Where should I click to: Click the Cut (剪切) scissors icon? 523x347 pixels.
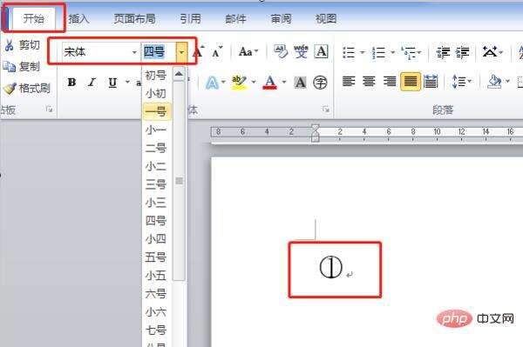pyautogui.click(x=9, y=45)
